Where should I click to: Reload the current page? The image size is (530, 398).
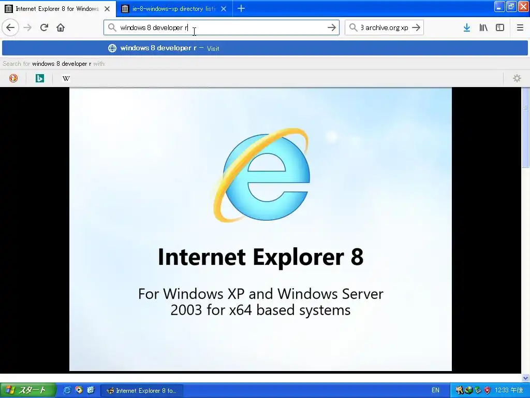(45, 27)
